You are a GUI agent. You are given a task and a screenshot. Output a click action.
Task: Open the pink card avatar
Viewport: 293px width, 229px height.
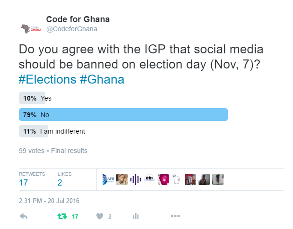click(x=163, y=179)
